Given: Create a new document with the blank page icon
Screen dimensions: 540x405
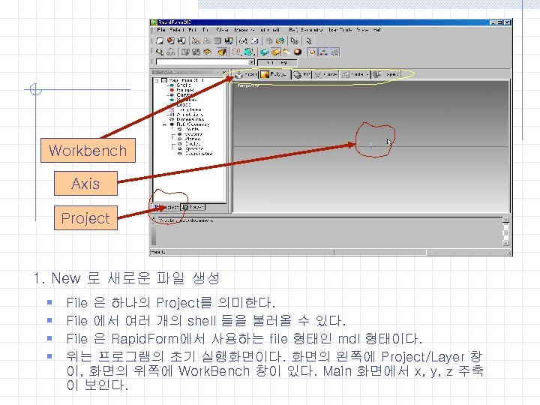Looking at the screenshot, I should click(160, 41).
